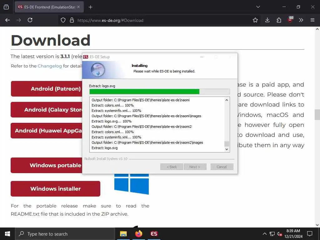The width and height of the screenshot is (320, 240).
Task: Click the Windows logo image on page
Action: pos(132,184)
